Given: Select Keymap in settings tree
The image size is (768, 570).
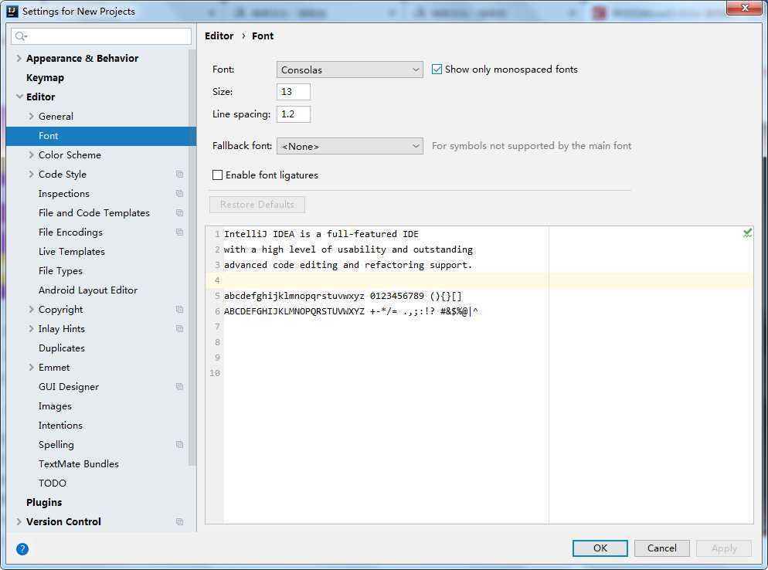Looking at the screenshot, I should coord(45,78).
